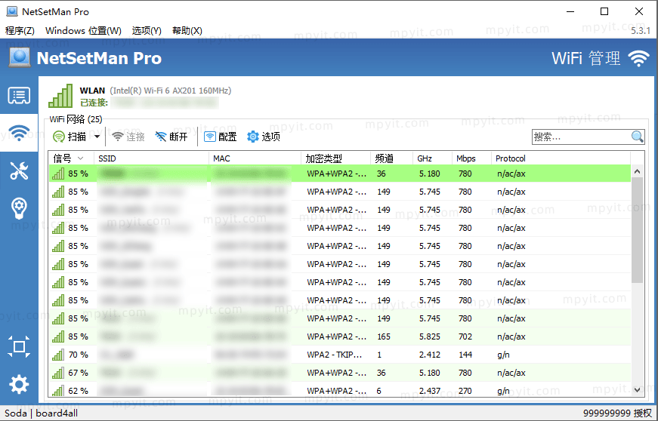Click the WLAN signal strength icon
This screenshot has height=421, width=658.
(x=60, y=96)
